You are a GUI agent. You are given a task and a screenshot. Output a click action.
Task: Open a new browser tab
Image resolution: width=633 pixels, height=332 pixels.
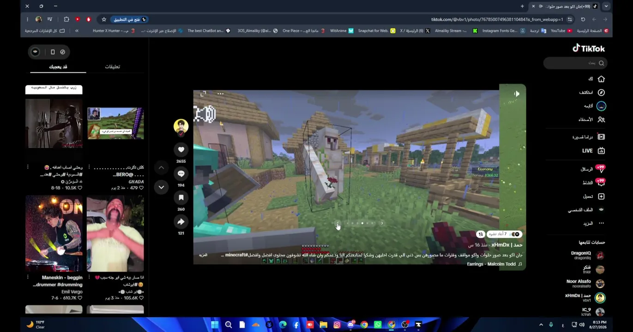point(522,6)
